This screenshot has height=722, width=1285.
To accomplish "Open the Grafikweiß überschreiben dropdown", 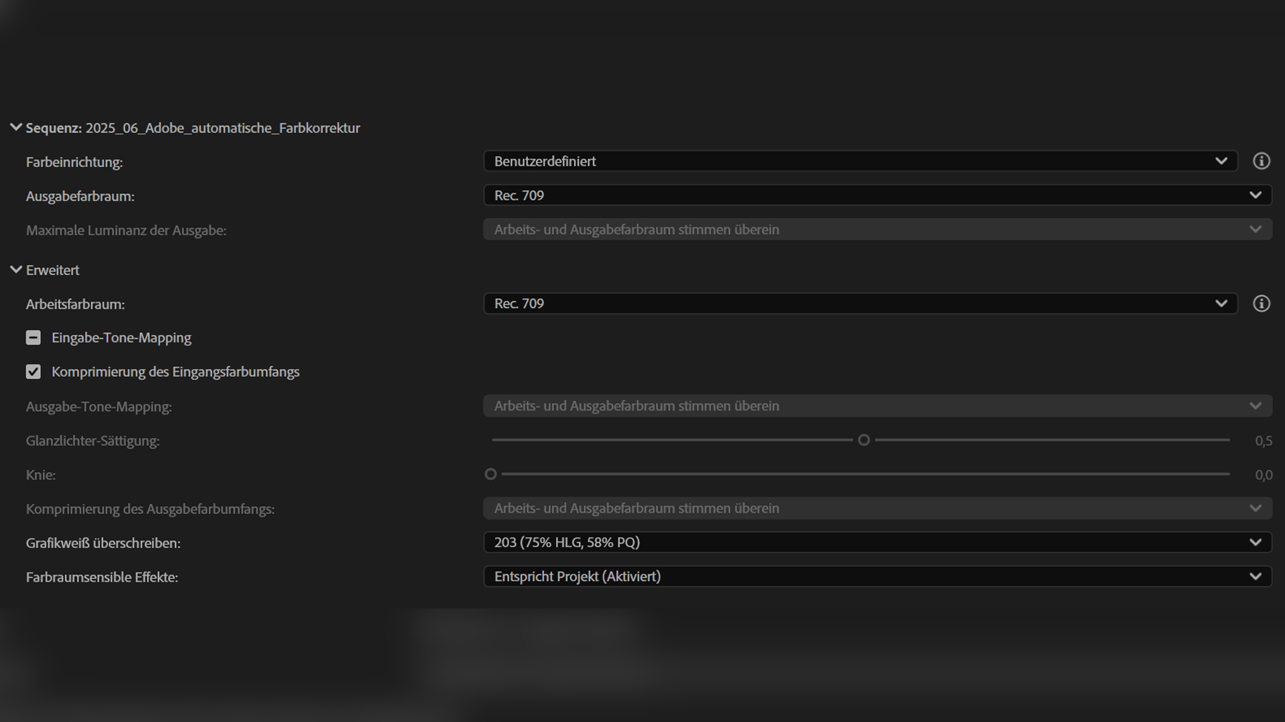I will pyautogui.click(x=877, y=542).
